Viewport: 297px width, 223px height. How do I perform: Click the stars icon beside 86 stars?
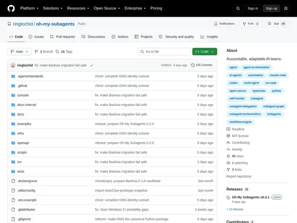tap(228, 156)
